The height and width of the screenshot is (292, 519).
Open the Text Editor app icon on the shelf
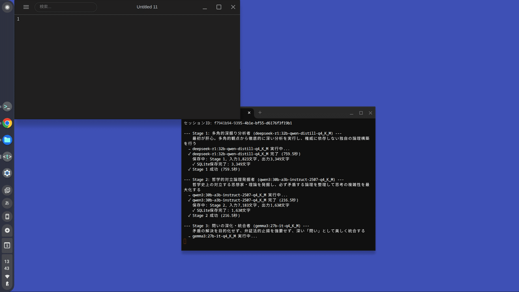7,156
